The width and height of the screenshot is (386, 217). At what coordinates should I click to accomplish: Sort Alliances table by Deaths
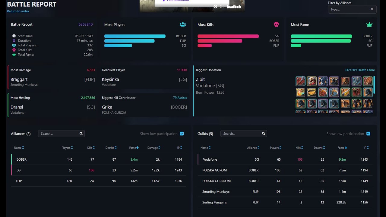click(x=111, y=148)
